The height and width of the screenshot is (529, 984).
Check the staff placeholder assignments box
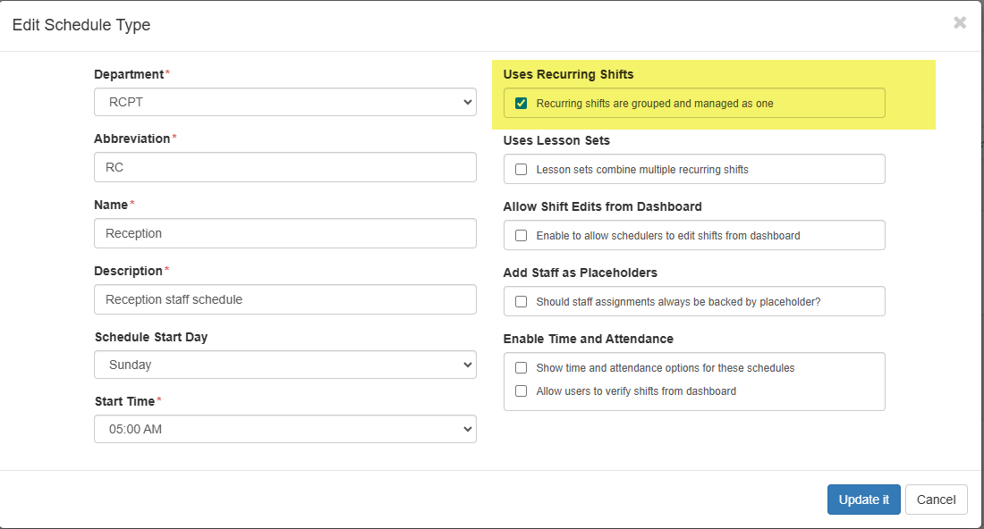[x=522, y=302]
